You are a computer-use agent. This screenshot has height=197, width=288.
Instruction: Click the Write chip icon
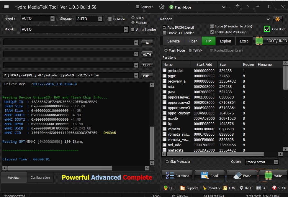pyautogui.click(x=268, y=175)
